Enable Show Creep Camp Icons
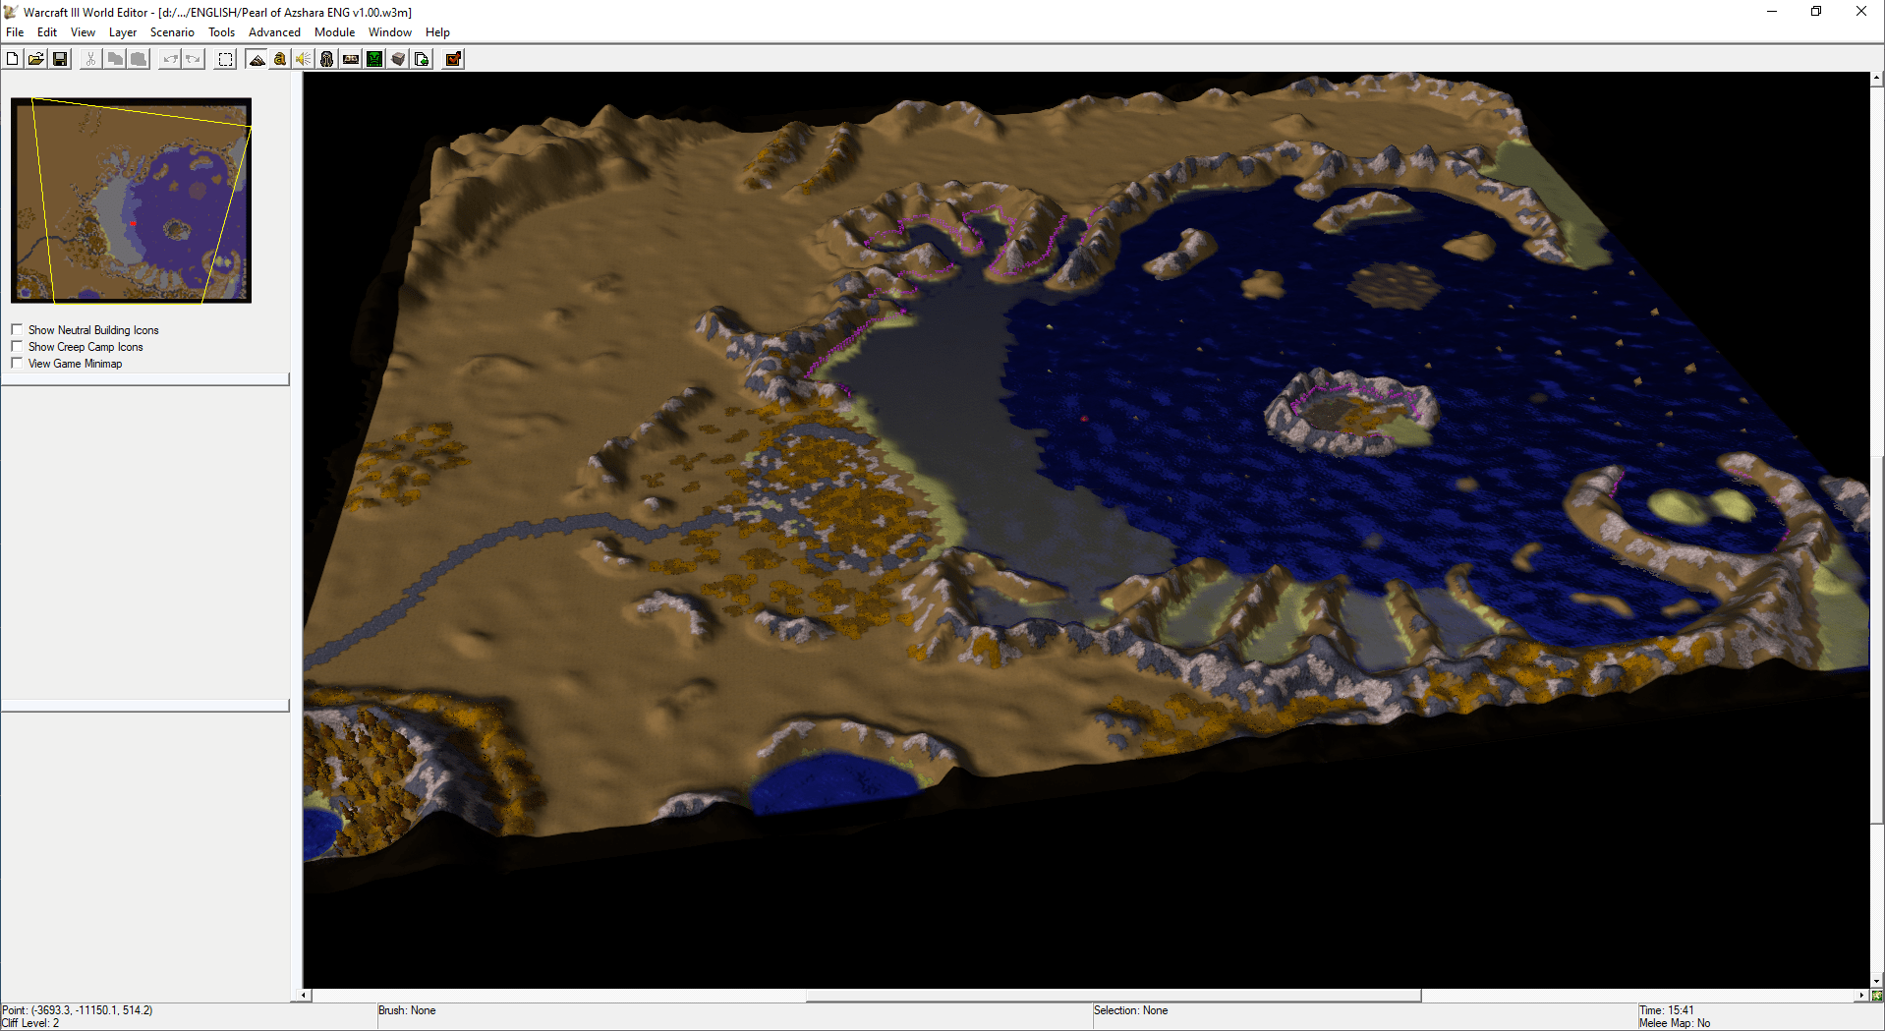 coord(17,346)
